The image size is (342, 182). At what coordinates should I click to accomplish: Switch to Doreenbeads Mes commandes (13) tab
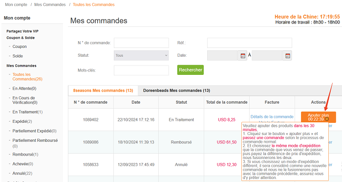click(x=176, y=91)
